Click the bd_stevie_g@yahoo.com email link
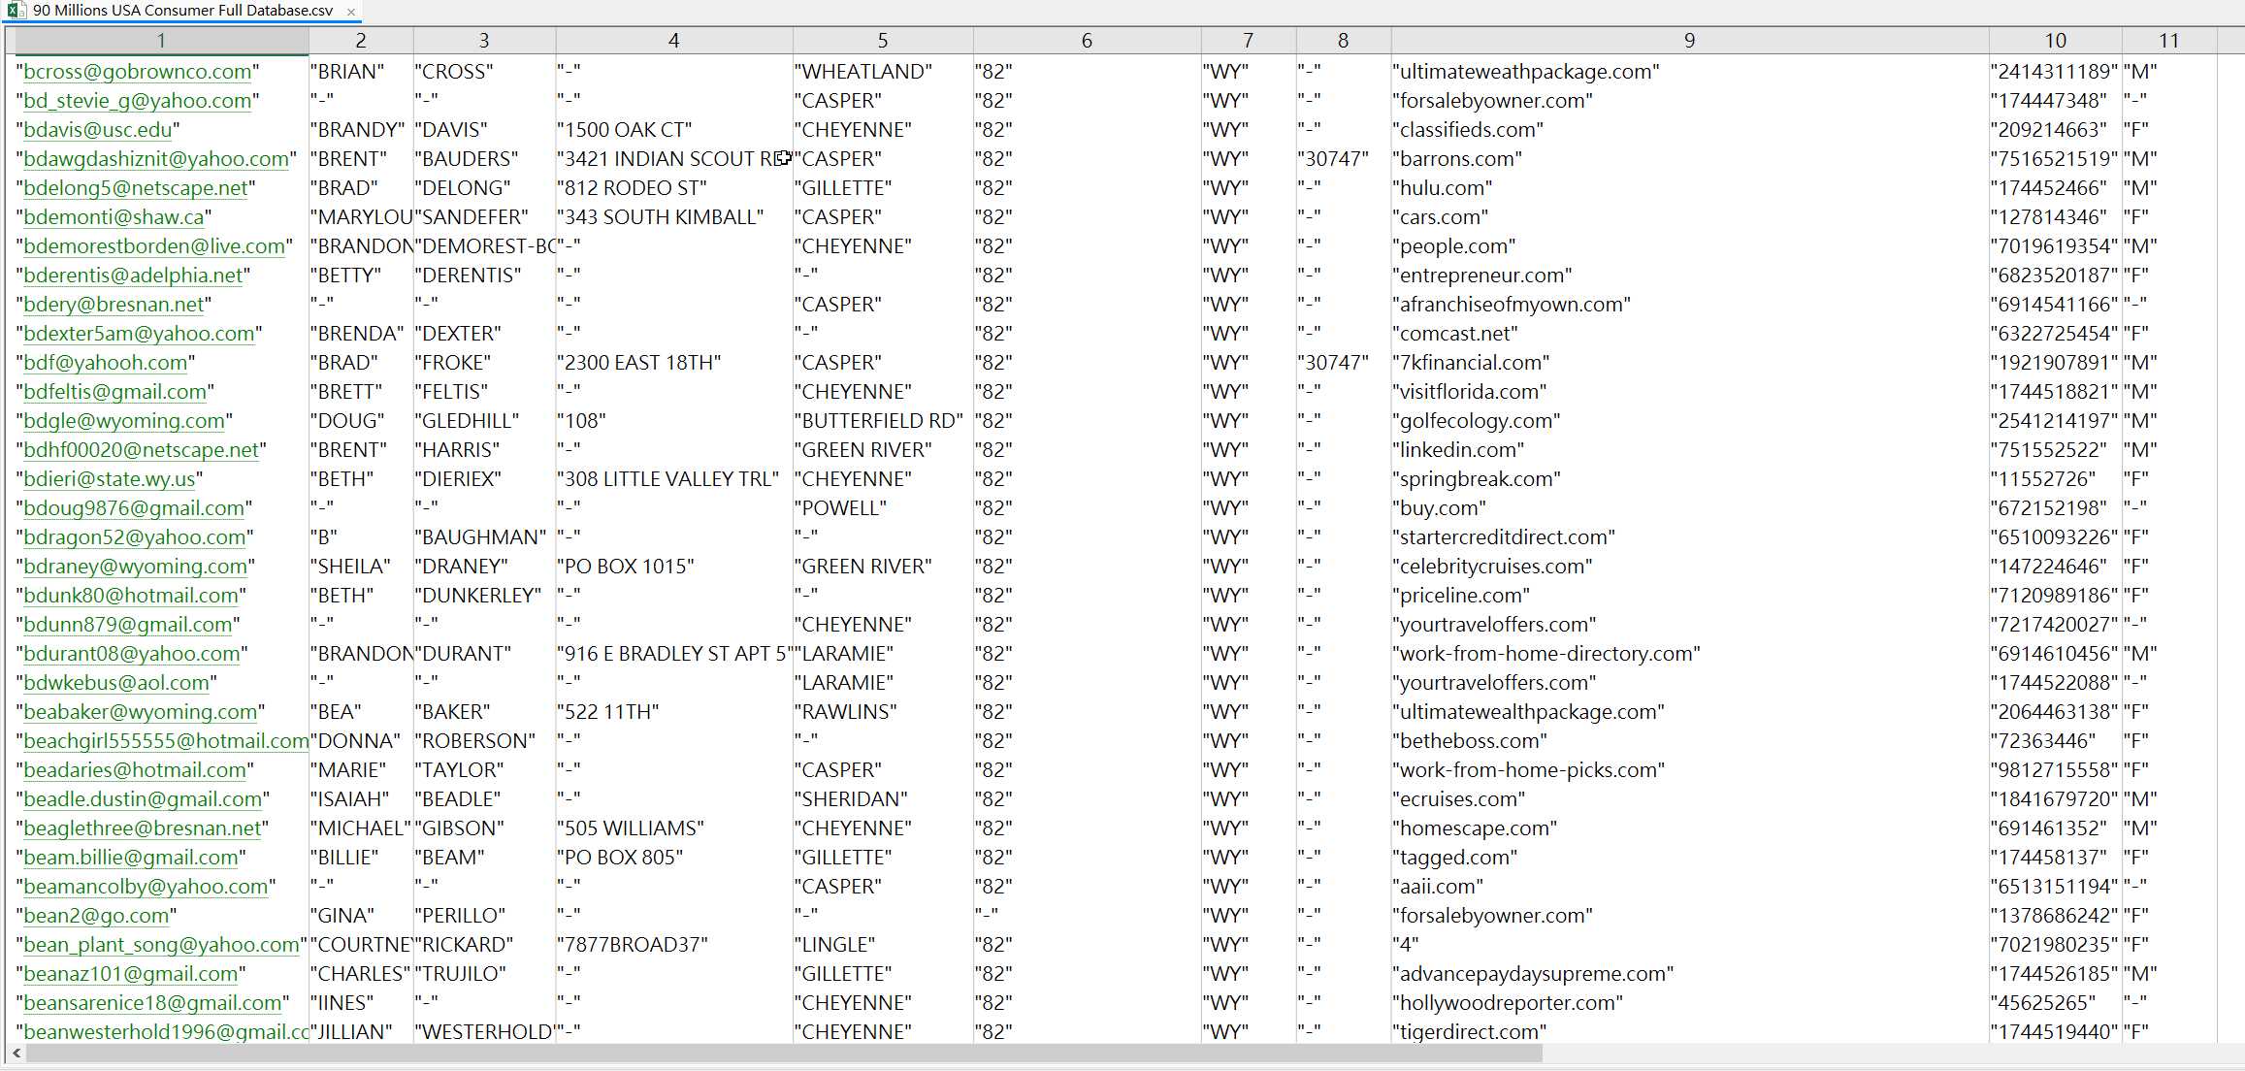 tap(138, 101)
